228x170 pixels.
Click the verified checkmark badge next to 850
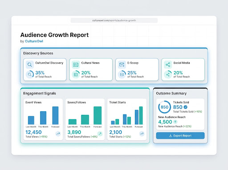click(x=186, y=107)
